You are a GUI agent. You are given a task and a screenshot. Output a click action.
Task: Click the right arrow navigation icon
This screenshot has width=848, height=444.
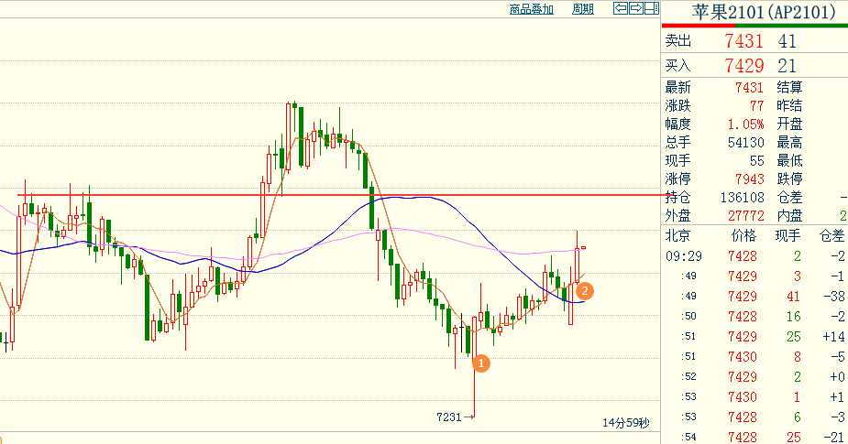(636, 8)
